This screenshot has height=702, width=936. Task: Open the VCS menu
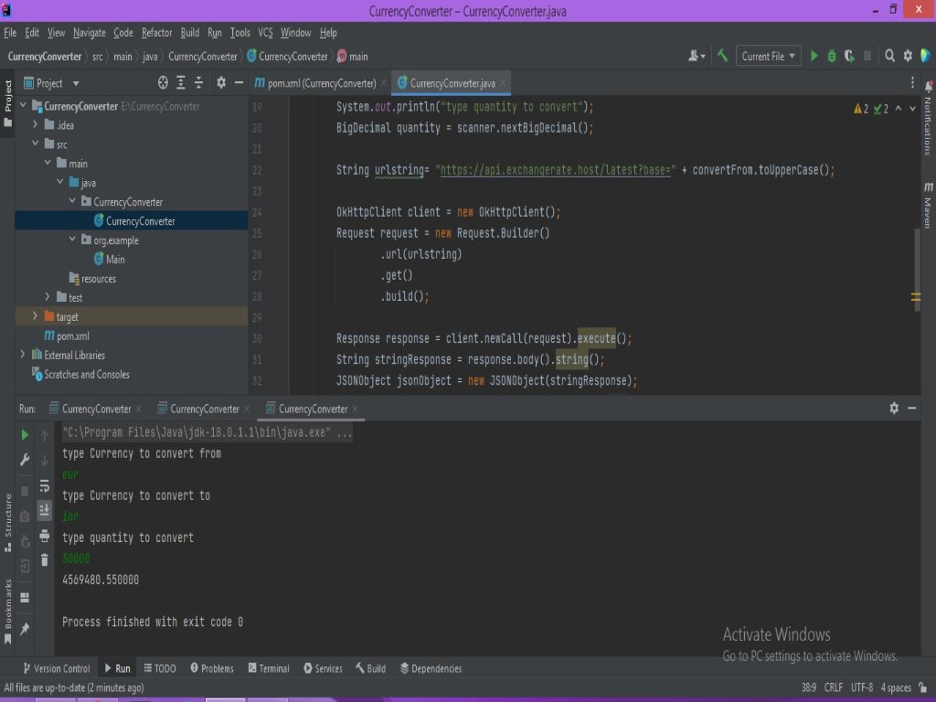point(265,33)
